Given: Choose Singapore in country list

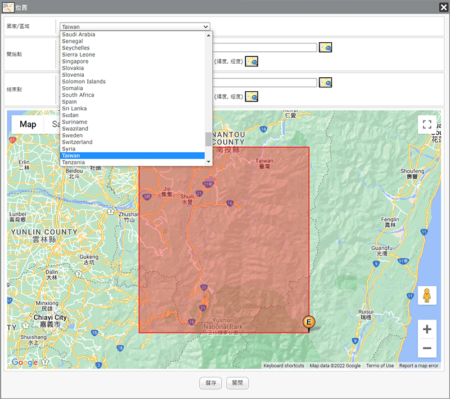Looking at the screenshot, I should click(133, 61).
